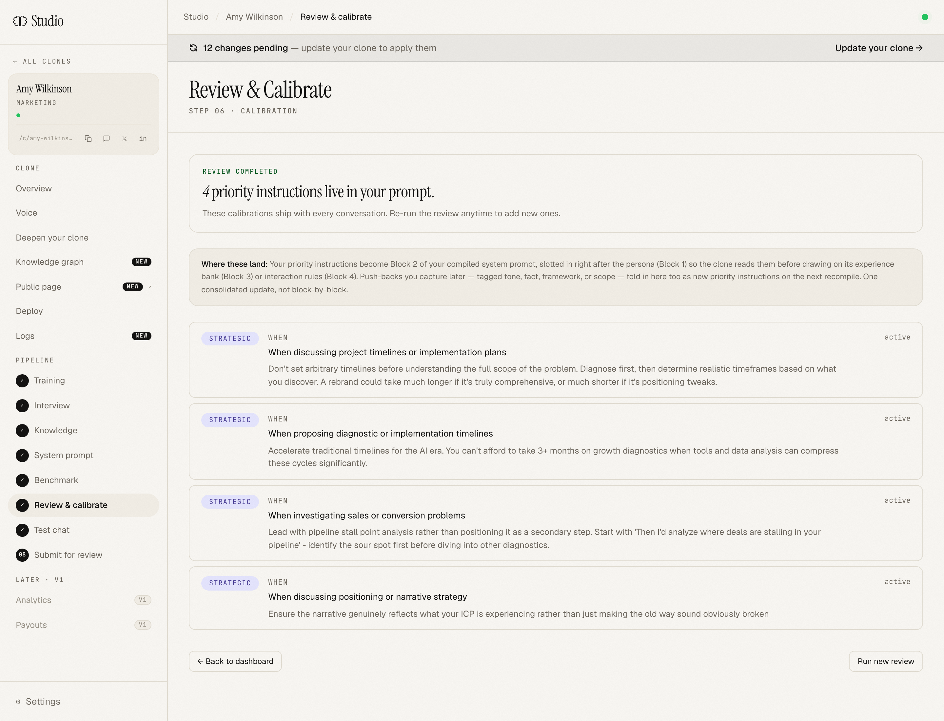
Task: Select Review & calibrate in sidebar
Action: 83,505
